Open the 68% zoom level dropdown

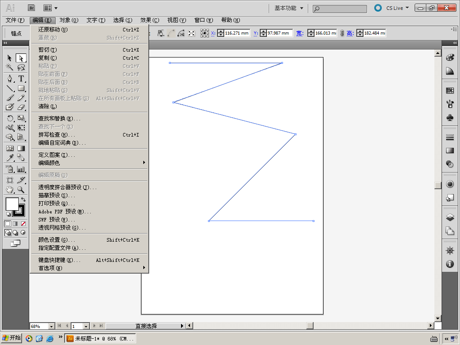pos(51,326)
